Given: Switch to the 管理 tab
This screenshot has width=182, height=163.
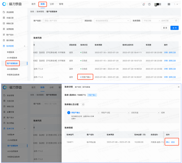Looking at the screenshot, I should click(61, 4).
